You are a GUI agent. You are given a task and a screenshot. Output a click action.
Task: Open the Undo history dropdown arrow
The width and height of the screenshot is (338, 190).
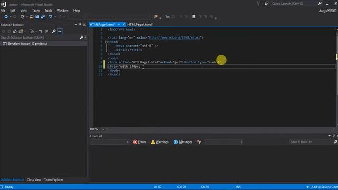55,17
